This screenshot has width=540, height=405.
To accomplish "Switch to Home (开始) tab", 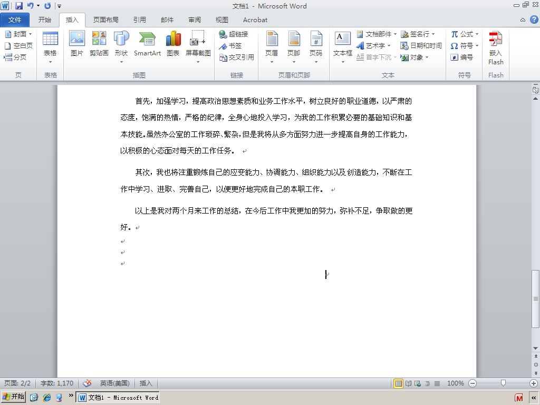I will [x=45, y=20].
